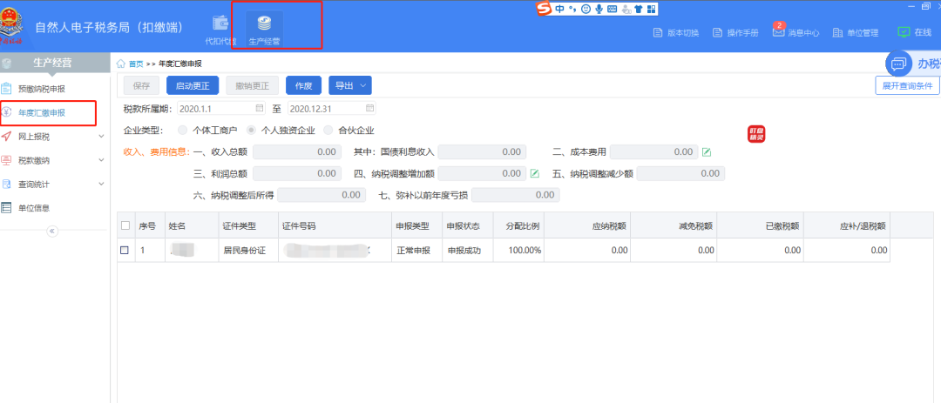Open Sogou soft keyboard icon
Viewport: 941px width, 403px height.
point(613,9)
